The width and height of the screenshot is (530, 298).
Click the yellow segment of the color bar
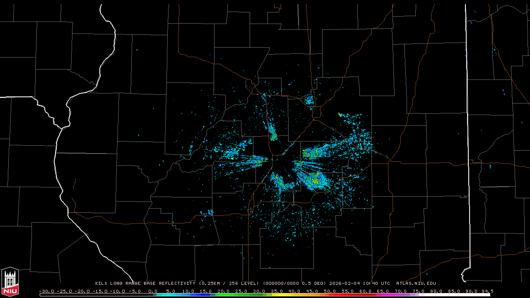286,295
